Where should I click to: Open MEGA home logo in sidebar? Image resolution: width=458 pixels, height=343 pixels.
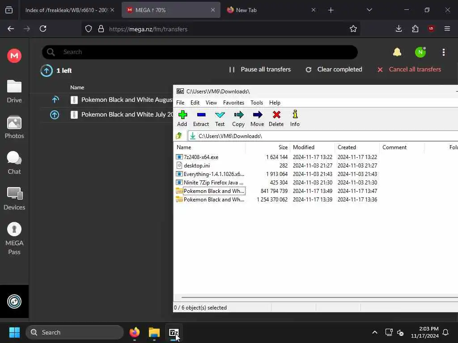(x=14, y=55)
